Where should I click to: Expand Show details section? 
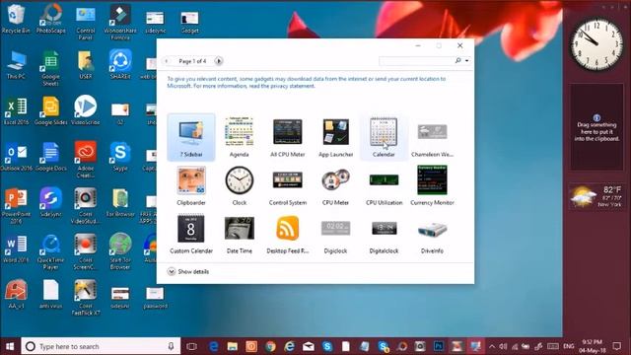point(188,272)
